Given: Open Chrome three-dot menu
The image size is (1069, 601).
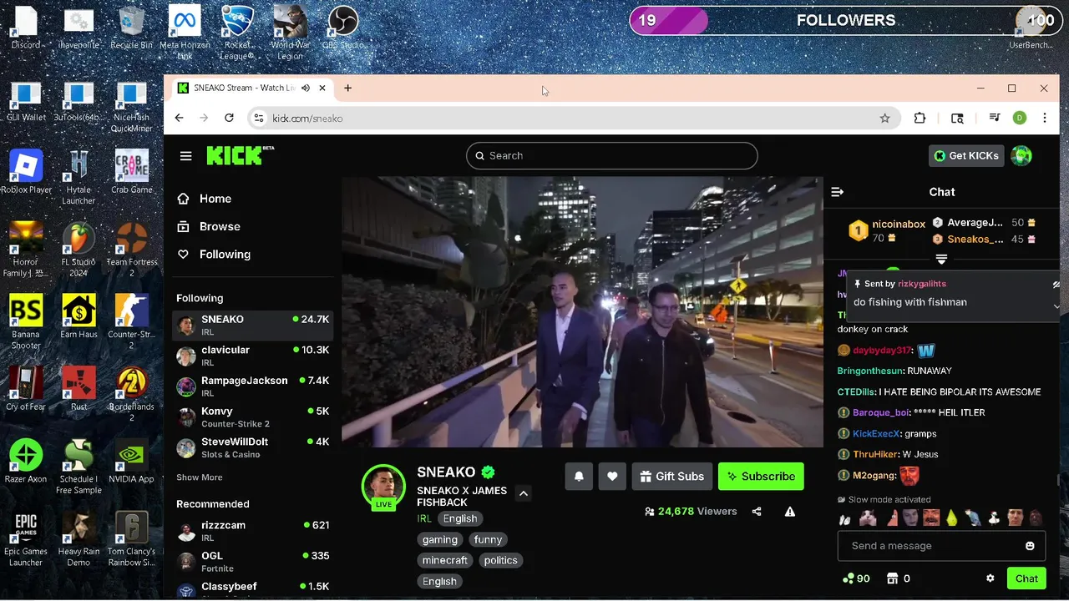Looking at the screenshot, I should click(1044, 119).
